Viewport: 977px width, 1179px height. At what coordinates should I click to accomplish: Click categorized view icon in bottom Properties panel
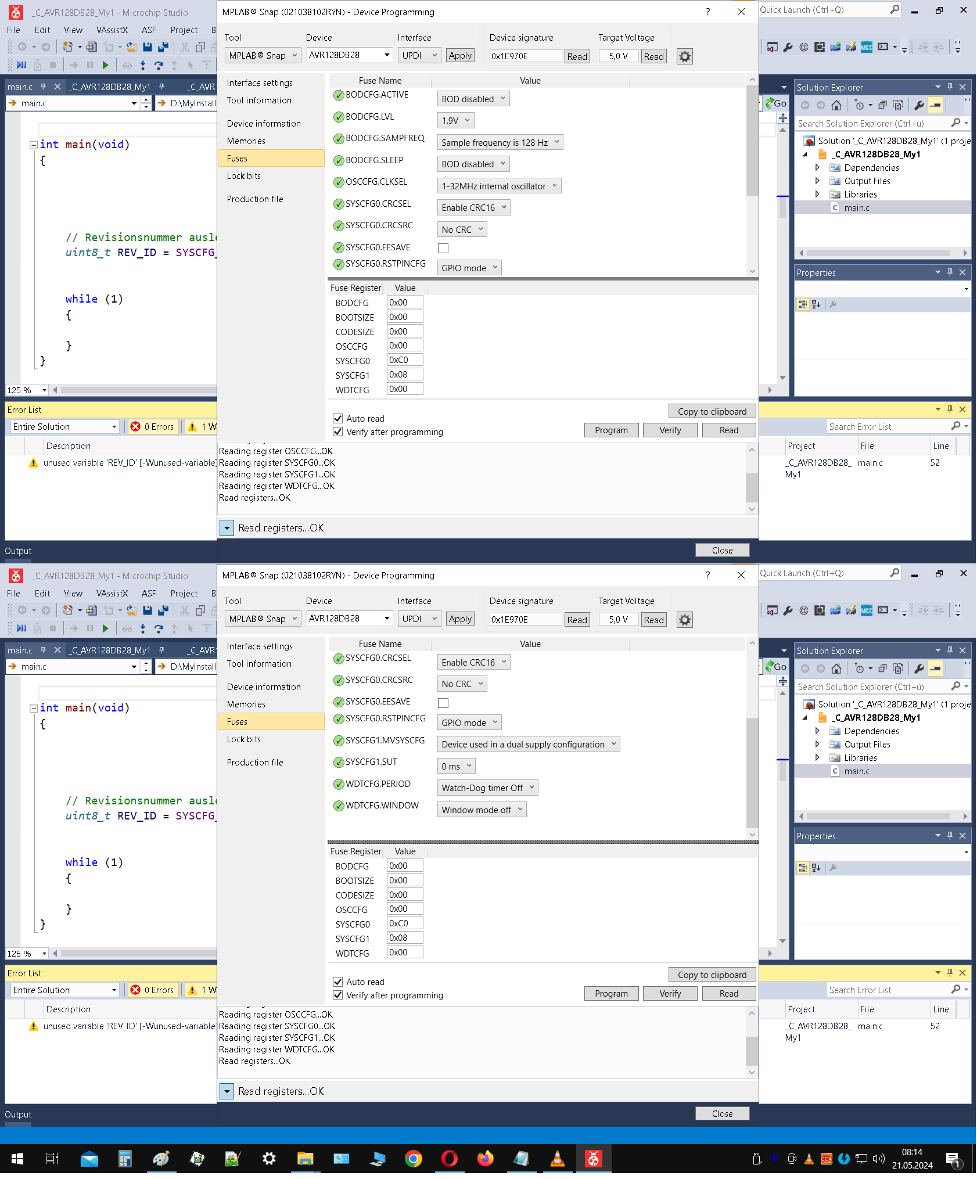point(803,868)
